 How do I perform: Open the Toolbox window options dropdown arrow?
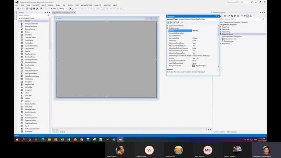pyautogui.click(x=45, y=13)
